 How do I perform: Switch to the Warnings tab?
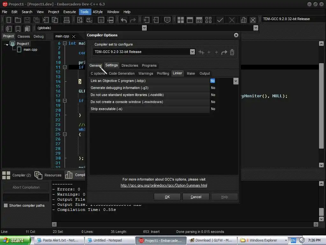(145, 73)
